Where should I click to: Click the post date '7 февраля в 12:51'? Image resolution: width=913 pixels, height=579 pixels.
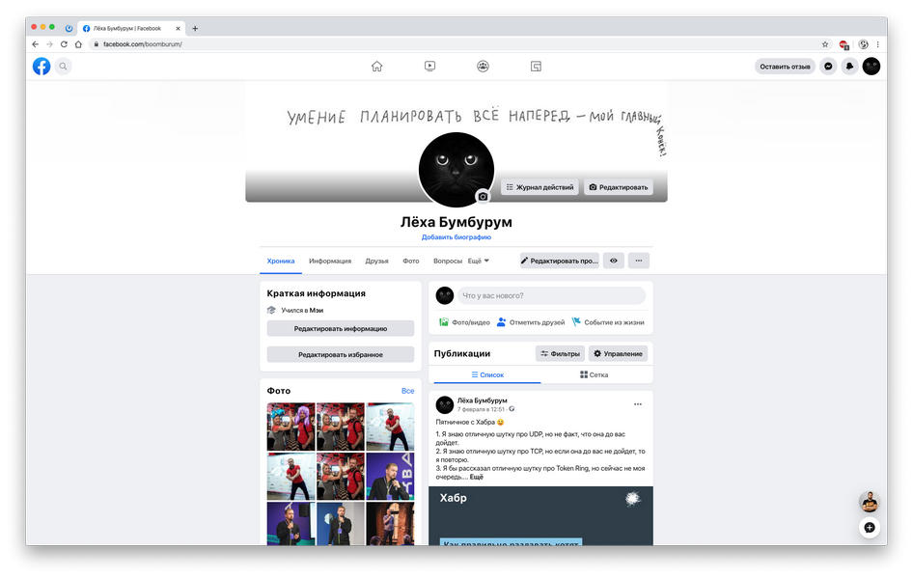pyautogui.click(x=481, y=409)
